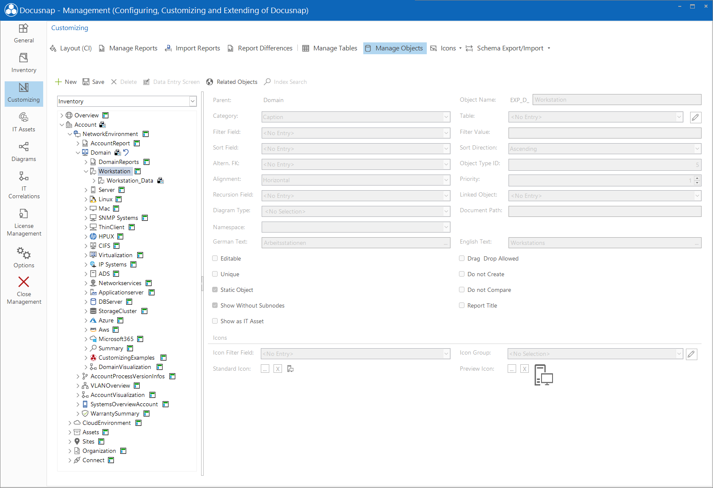The image size is (713, 488).
Task: Click the Save button
Action: pyautogui.click(x=94, y=82)
